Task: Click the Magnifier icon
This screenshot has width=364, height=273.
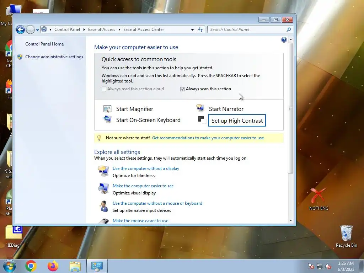Action: (x=107, y=109)
